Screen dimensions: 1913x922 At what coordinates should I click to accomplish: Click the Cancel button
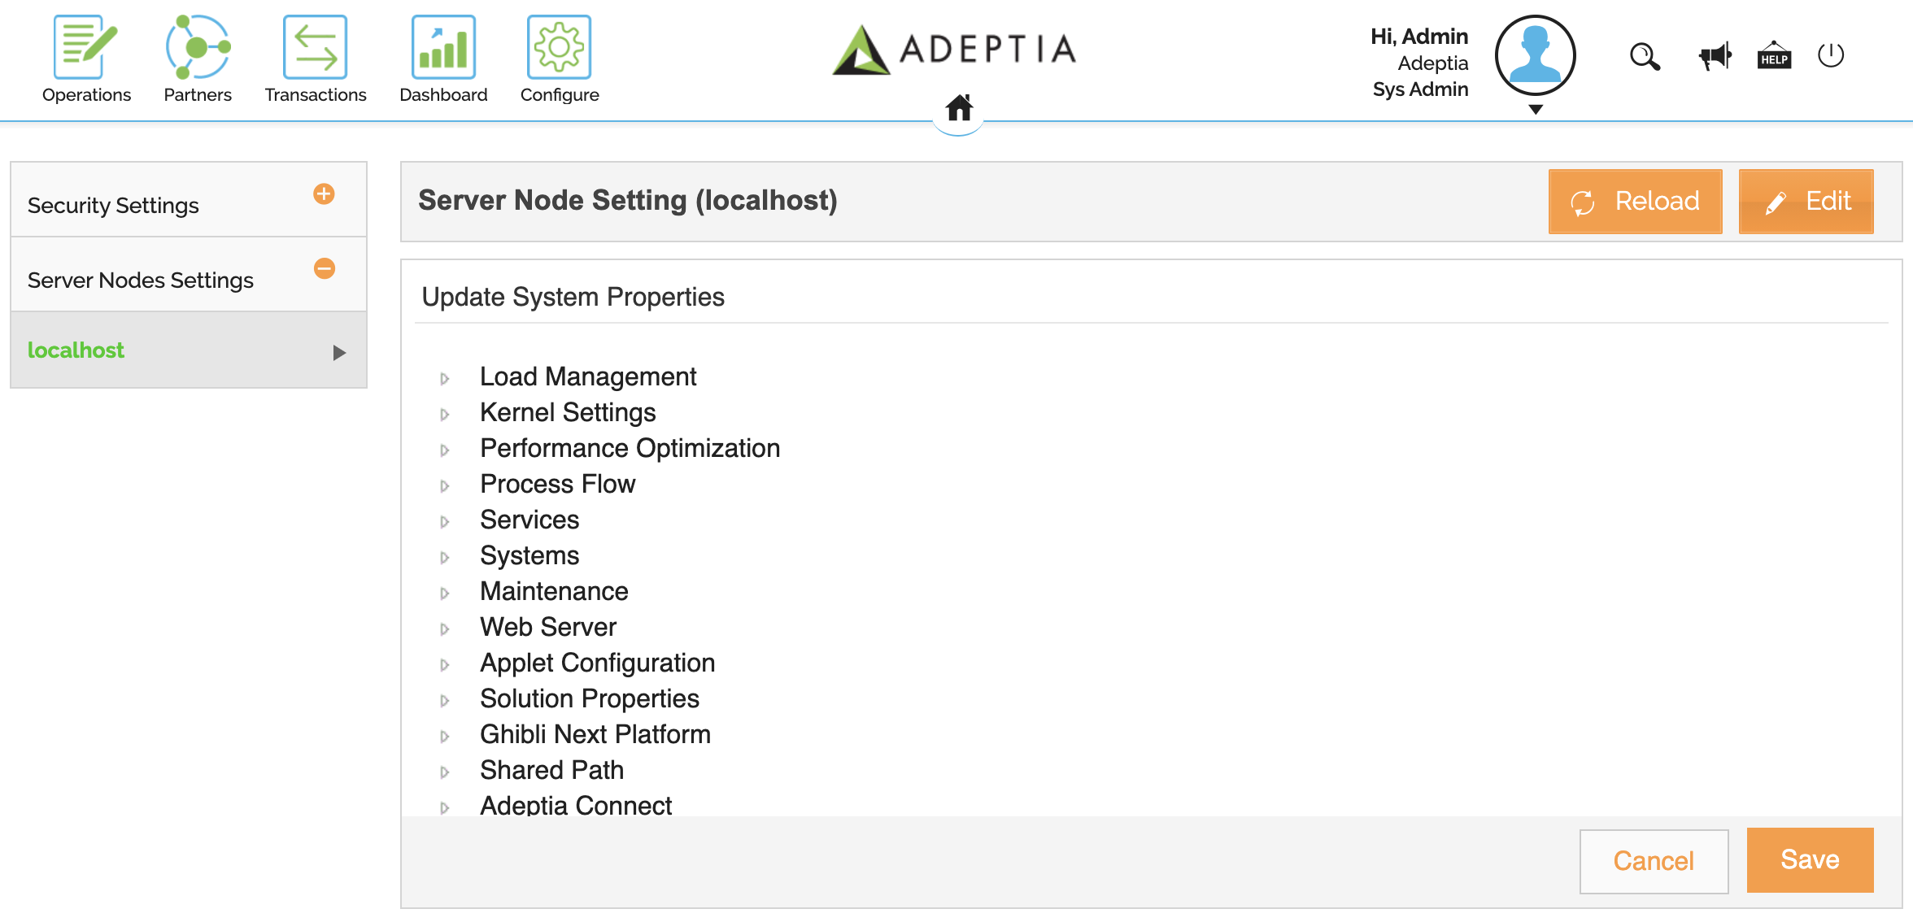point(1654,861)
